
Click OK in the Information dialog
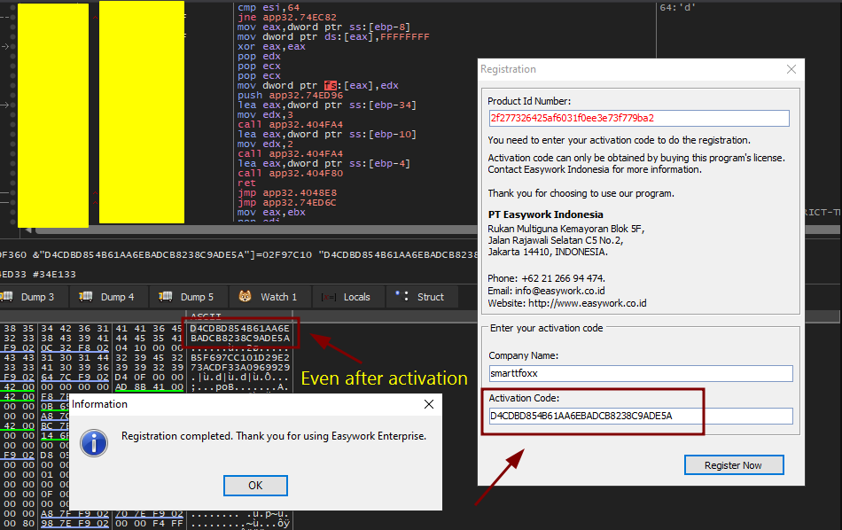[x=255, y=486]
